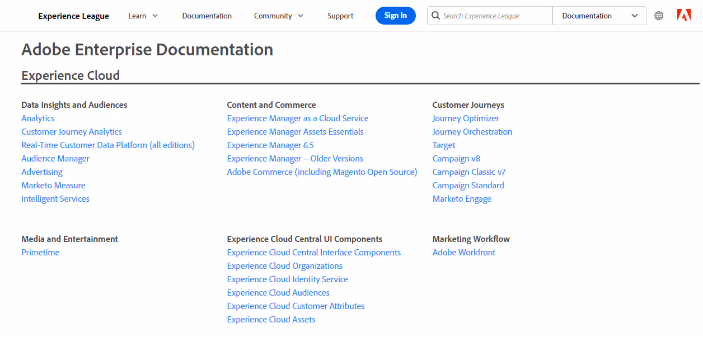Open the Advertising link

[42, 172]
